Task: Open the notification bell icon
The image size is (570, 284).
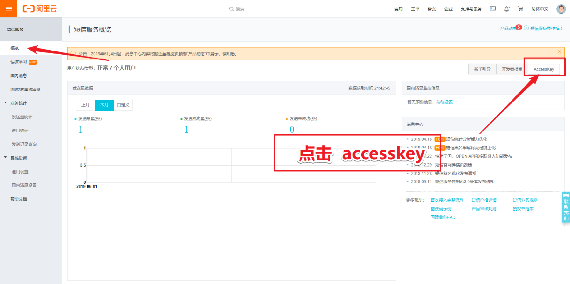Action: [x=507, y=9]
